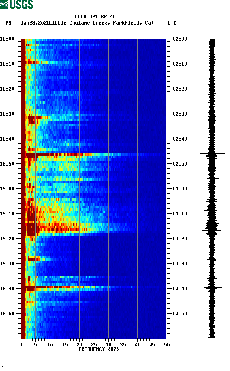This screenshot has width=230, height=371.
Task: Click the 18:00 PST time label
Action: coord(7,39)
